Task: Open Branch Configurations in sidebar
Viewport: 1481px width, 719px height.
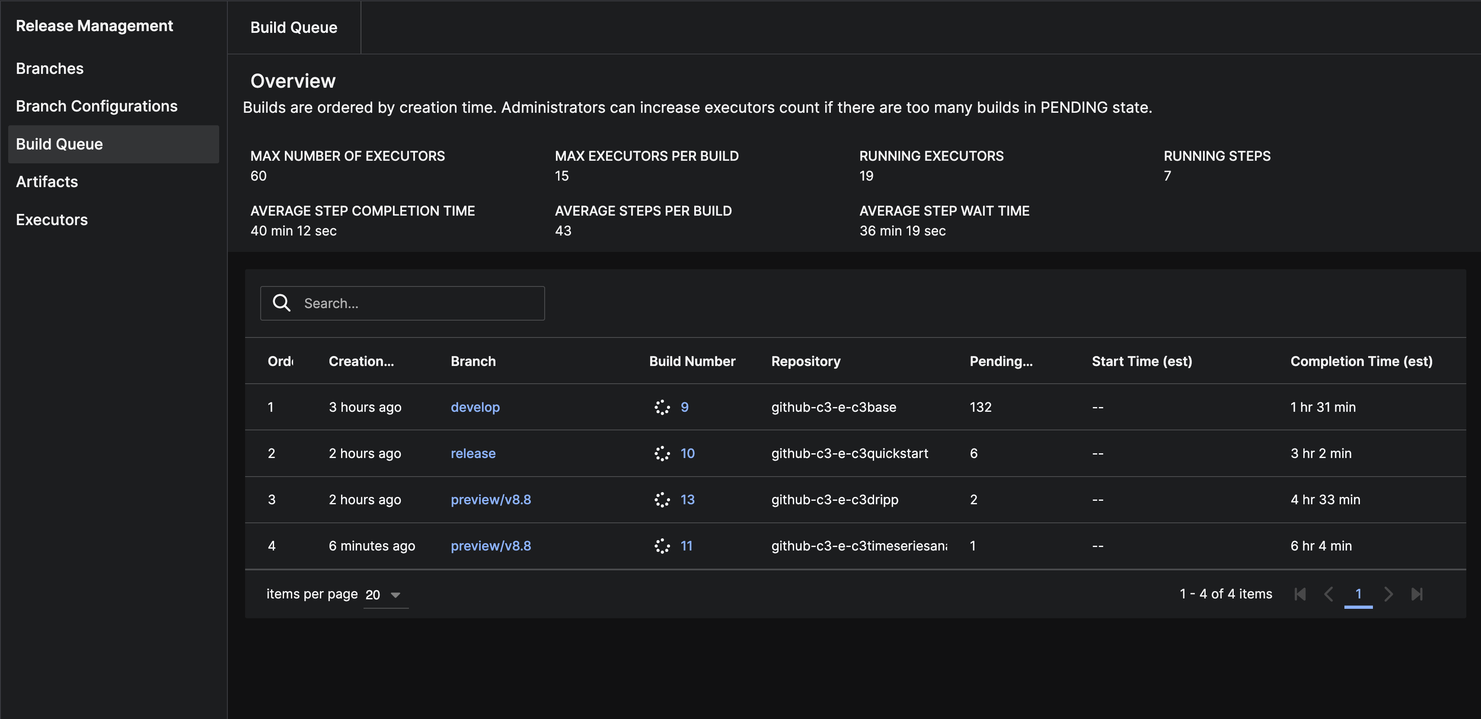Action: (96, 106)
